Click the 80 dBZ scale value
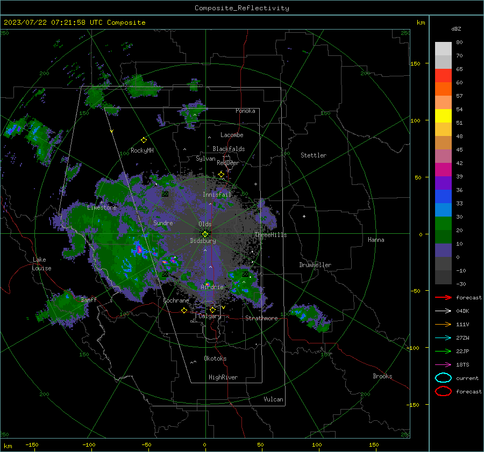The width and height of the screenshot is (484, 452). coord(459,42)
